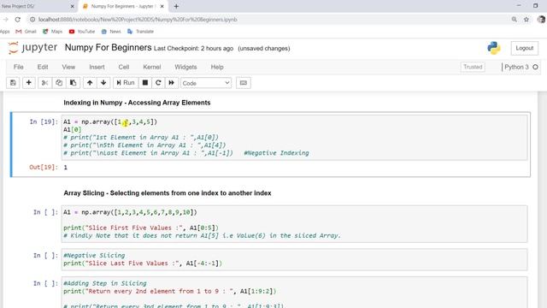This screenshot has width=547, height=308.
Task: Open the command palette keyboard icon
Action: pos(244,83)
